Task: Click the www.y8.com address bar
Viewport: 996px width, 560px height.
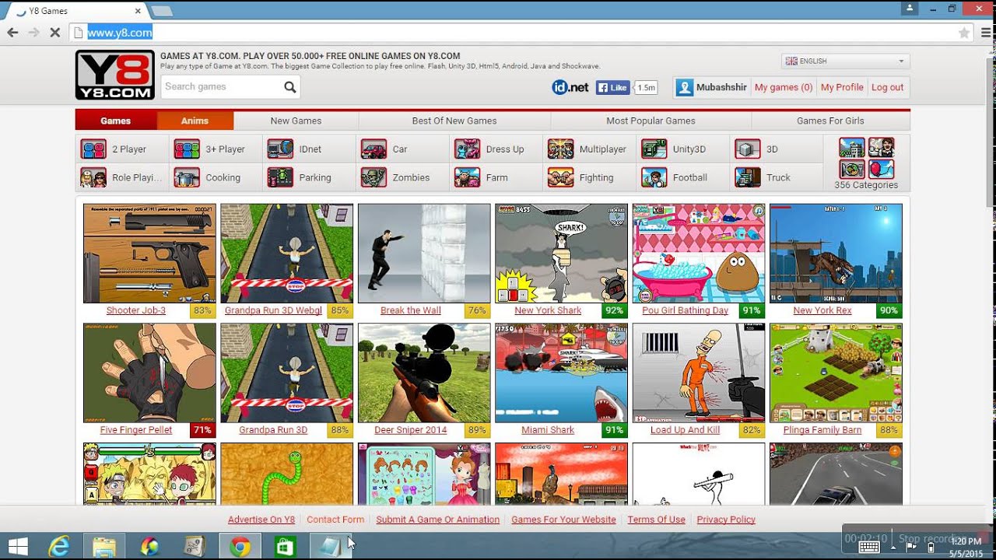Action: 514,33
